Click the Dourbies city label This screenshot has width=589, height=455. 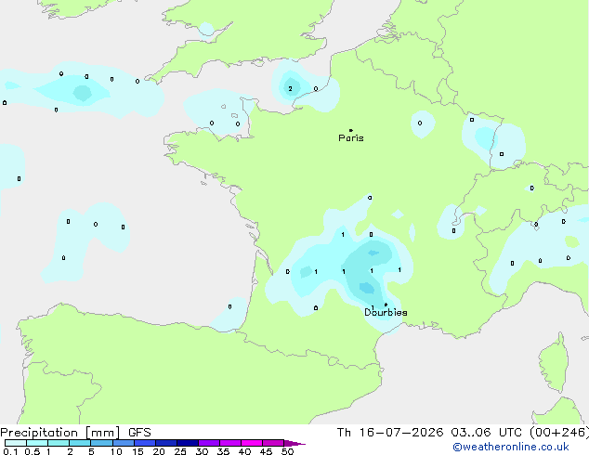pyautogui.click(x=386, y=312)
